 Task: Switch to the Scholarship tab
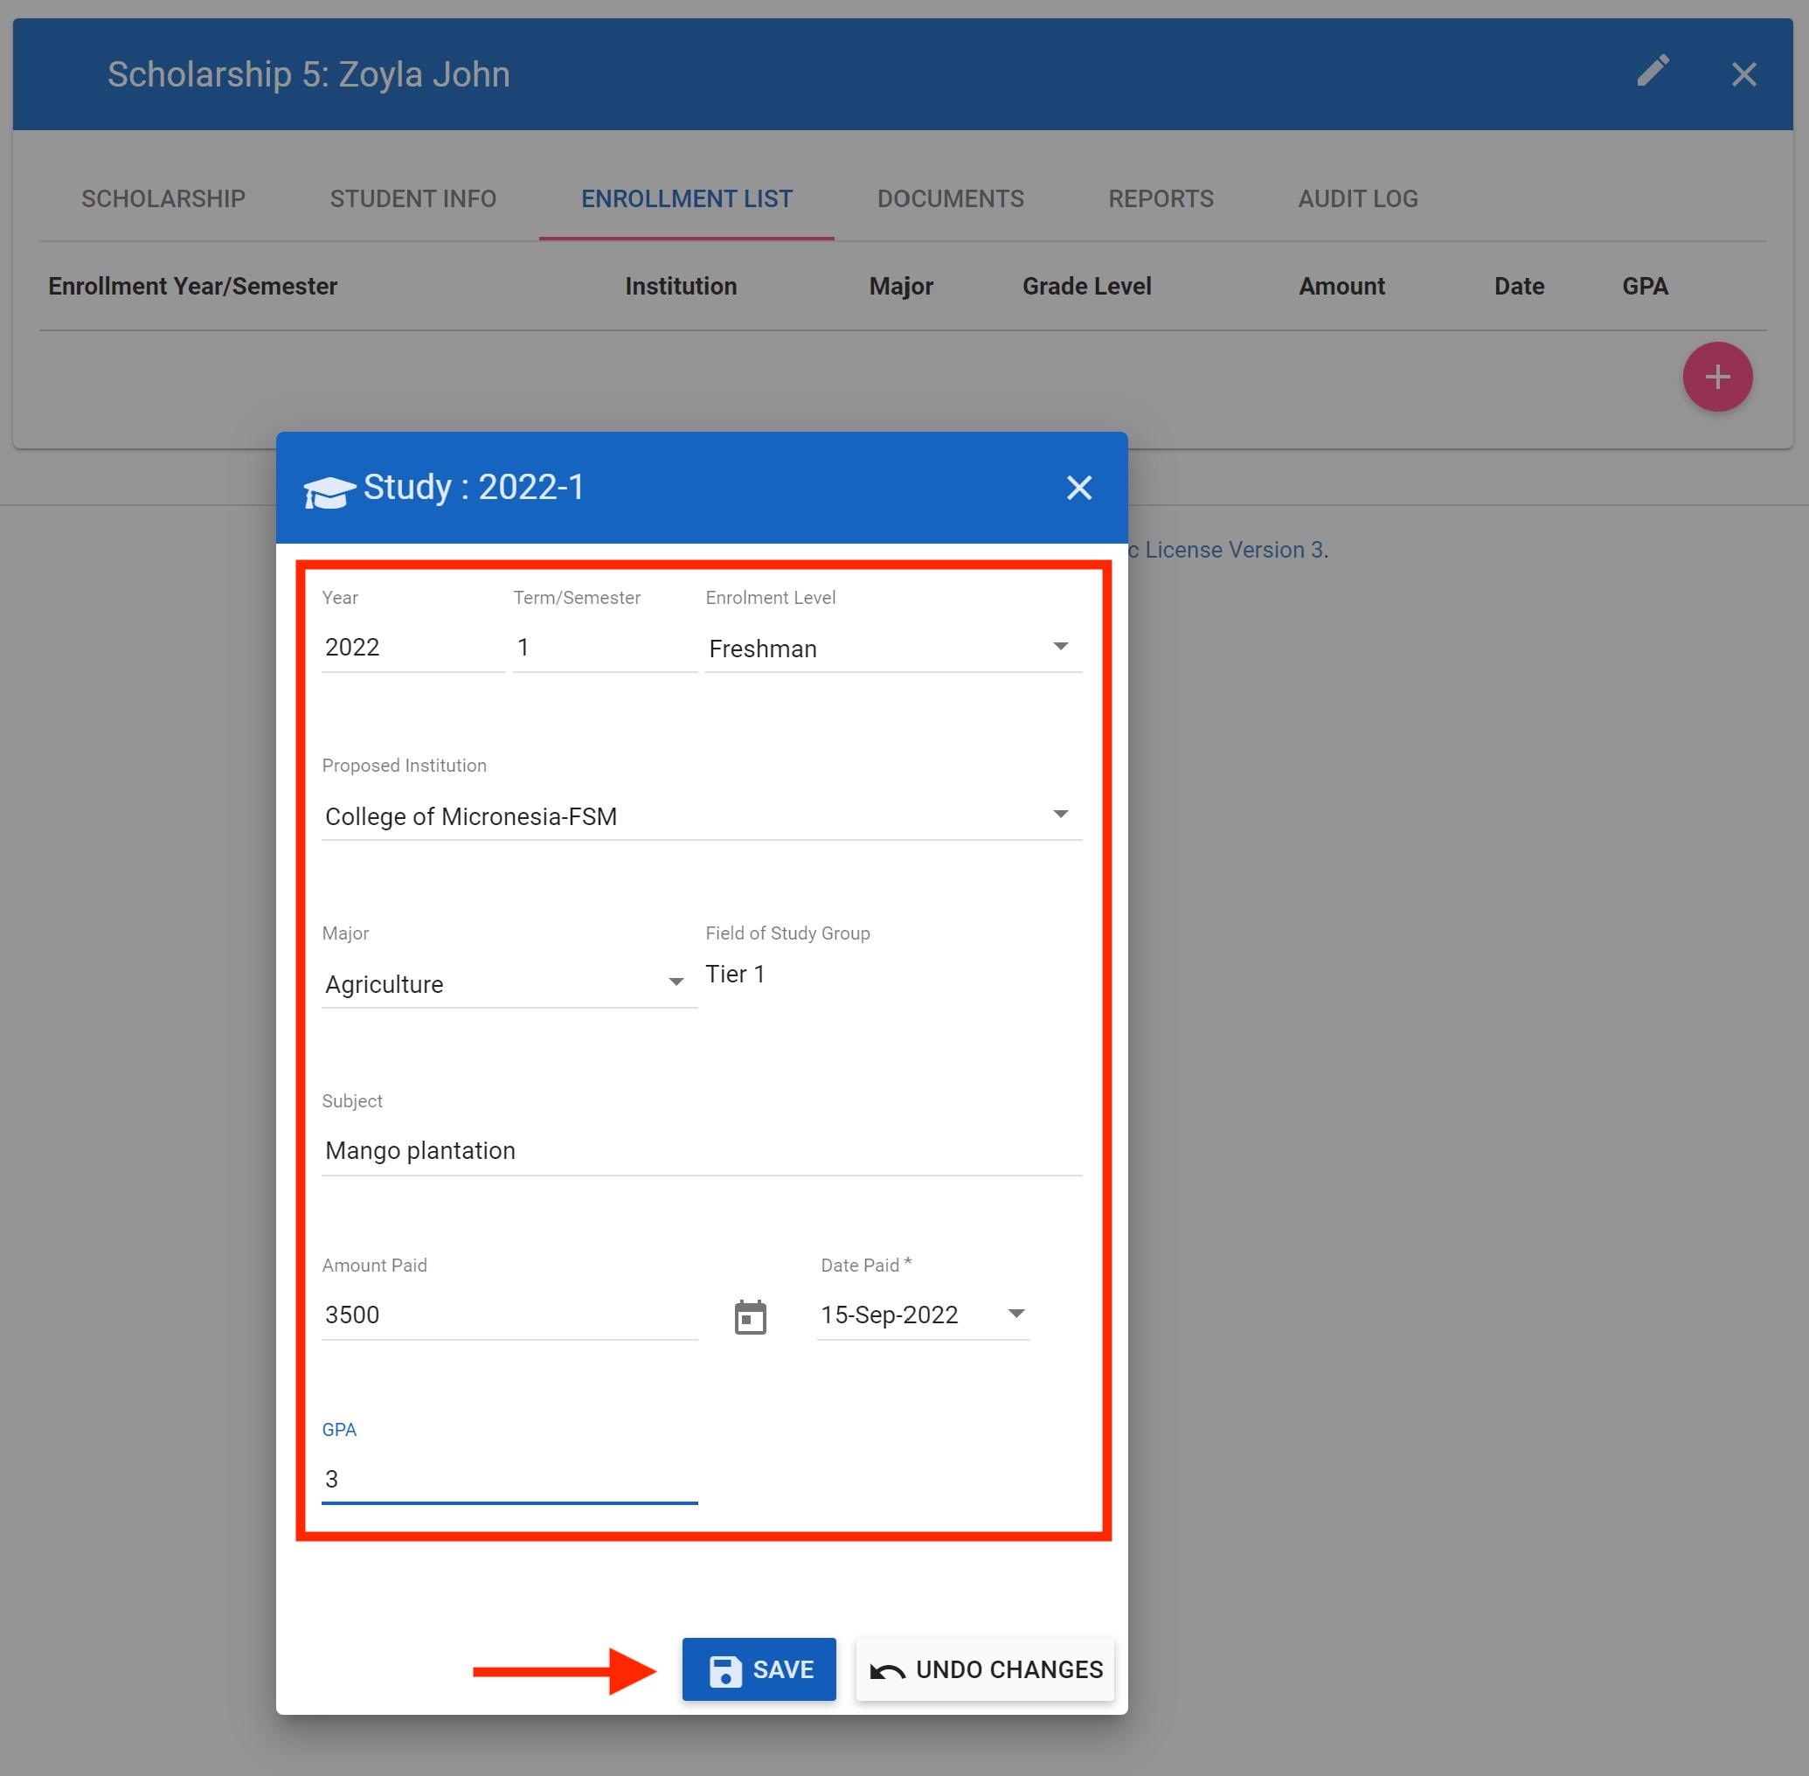click(x=163, y=198)
